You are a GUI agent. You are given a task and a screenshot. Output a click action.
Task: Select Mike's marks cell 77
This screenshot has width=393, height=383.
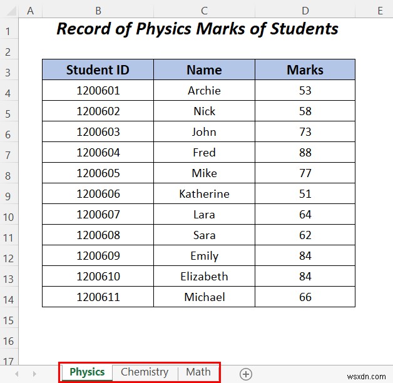coord(305,173)
